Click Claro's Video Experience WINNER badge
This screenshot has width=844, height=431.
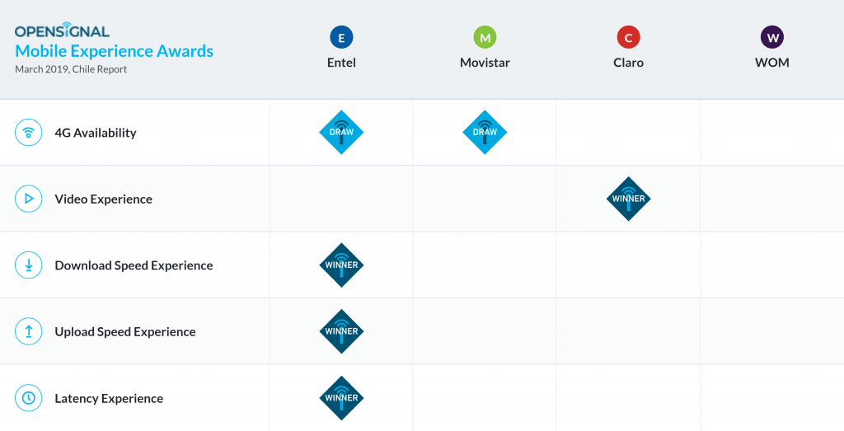point(628,199)
